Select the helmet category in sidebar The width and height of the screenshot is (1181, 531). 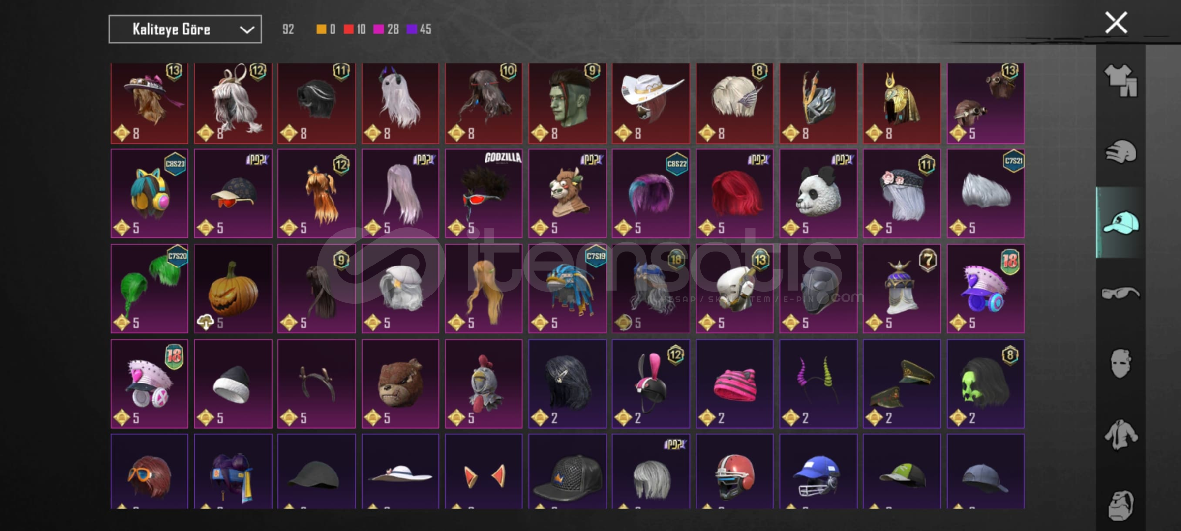[1120, 151]
